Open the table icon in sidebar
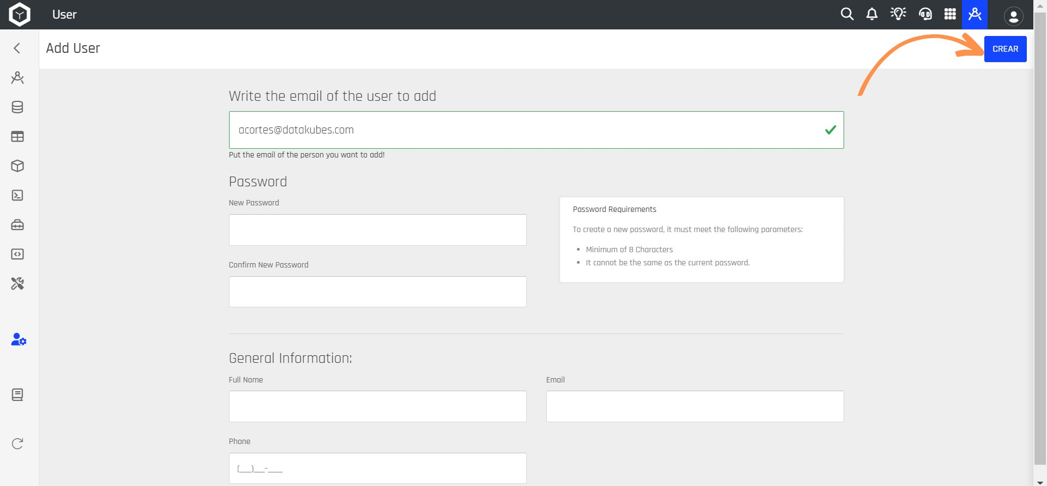Screen dimensions: 1047x486 pyautogui.click(x=17, y=137)
